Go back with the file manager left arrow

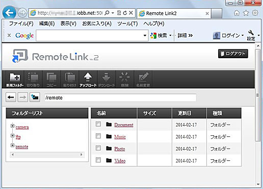pos(11,97)
